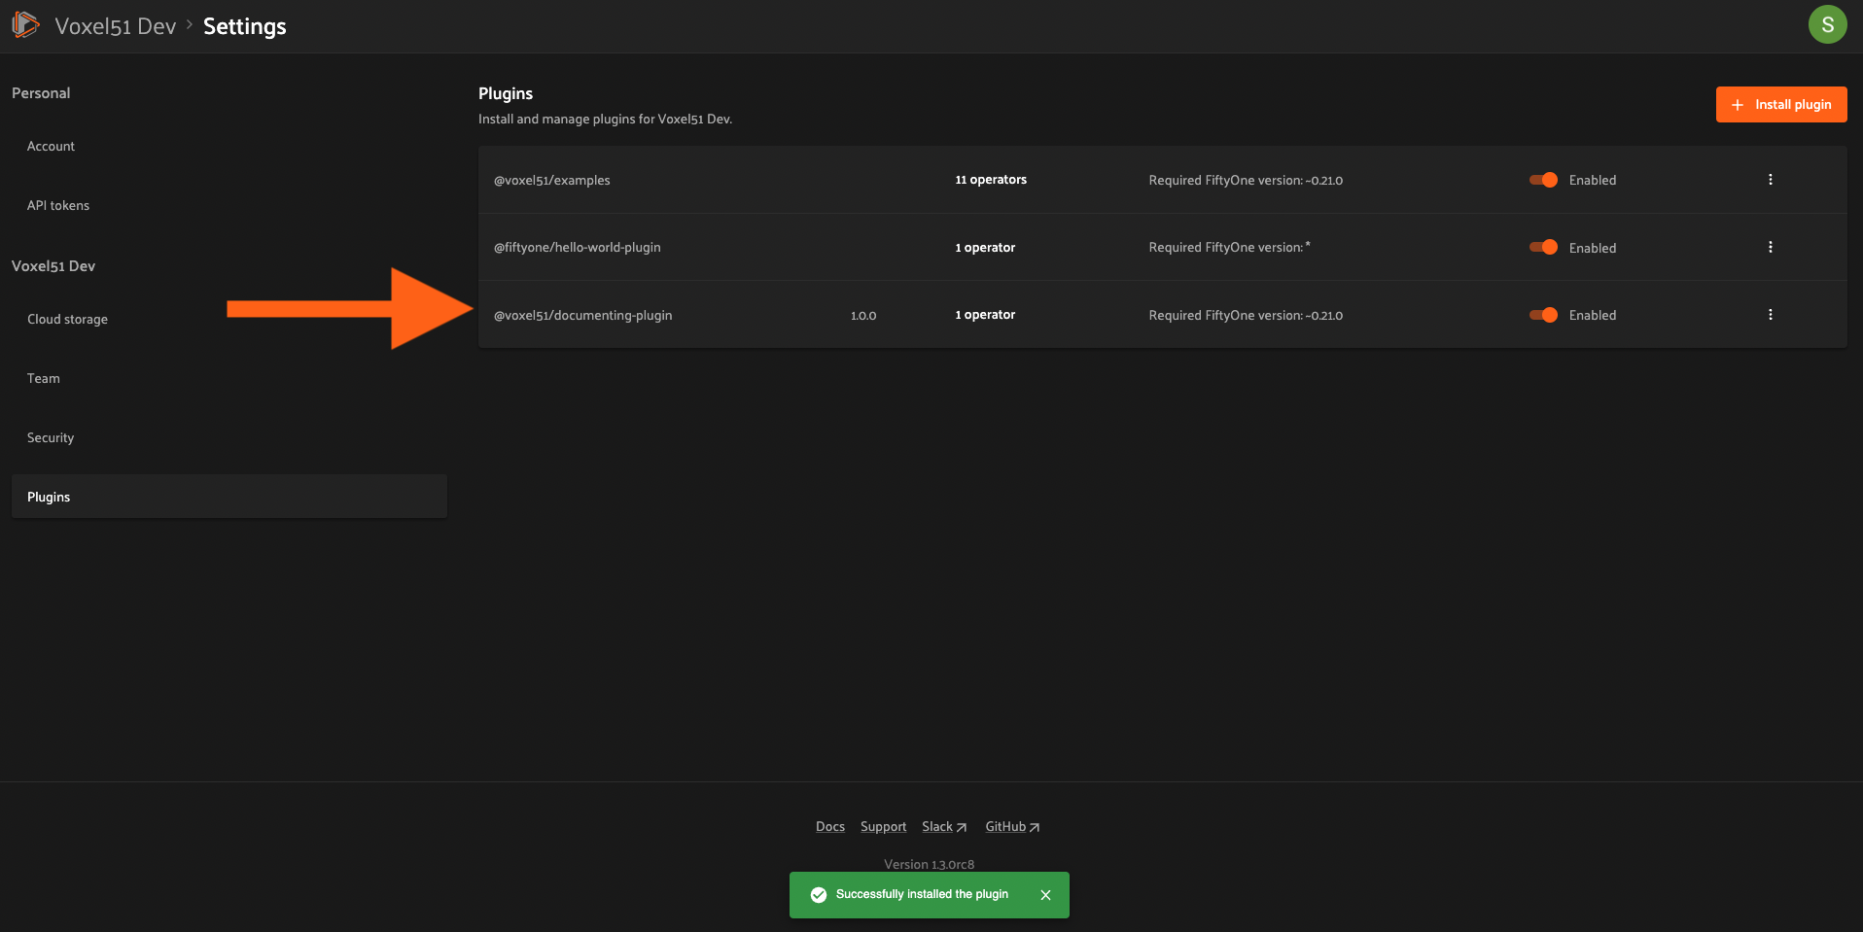Screen dimensions: 1863x932
Task: Click the green checkmark in notification
Action: pos(819,895)
